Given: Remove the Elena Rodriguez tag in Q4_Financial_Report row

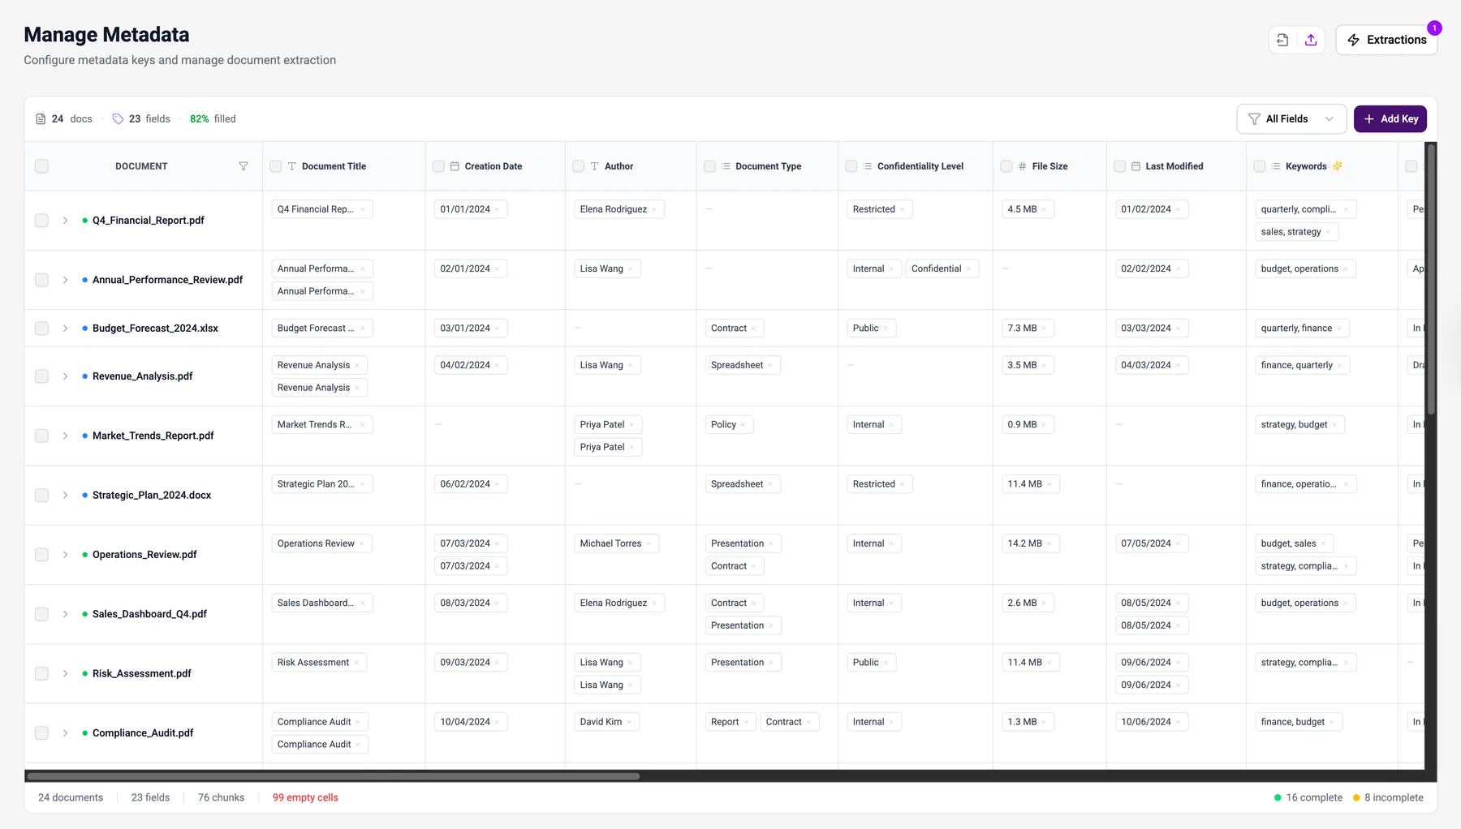Looking at the screenshot, I should coord(654,209).
